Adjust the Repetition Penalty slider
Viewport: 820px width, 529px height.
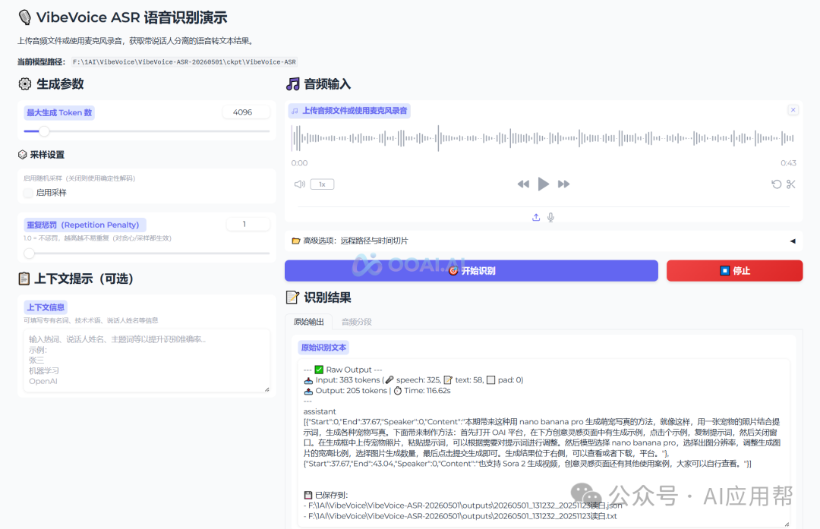[x=147, y=253]
